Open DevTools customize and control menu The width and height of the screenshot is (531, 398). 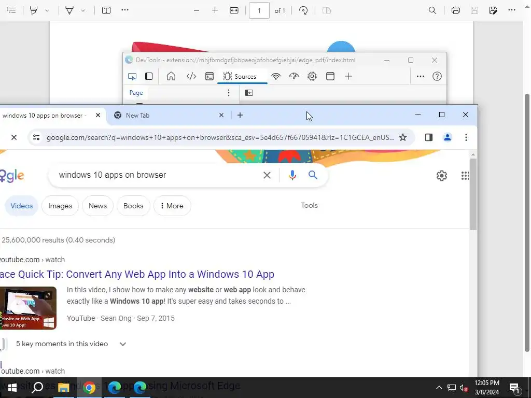click(x=420, y=77)
